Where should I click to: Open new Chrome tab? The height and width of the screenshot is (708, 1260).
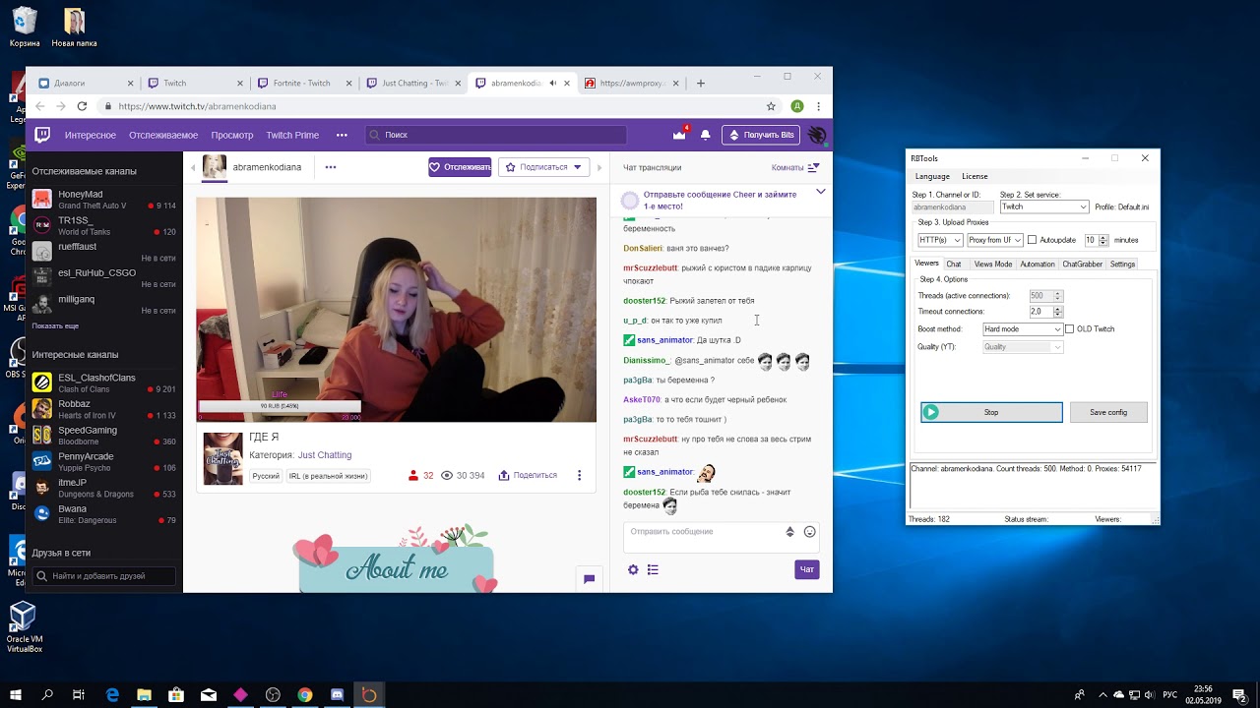pos(701,84)
